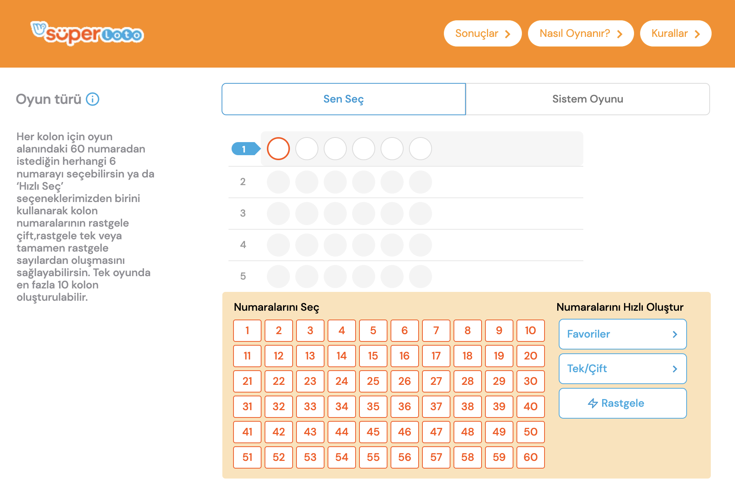The height and width of the screenshot is (487, 735).
Task: Select number 18 from the grid
Action: 468,356
